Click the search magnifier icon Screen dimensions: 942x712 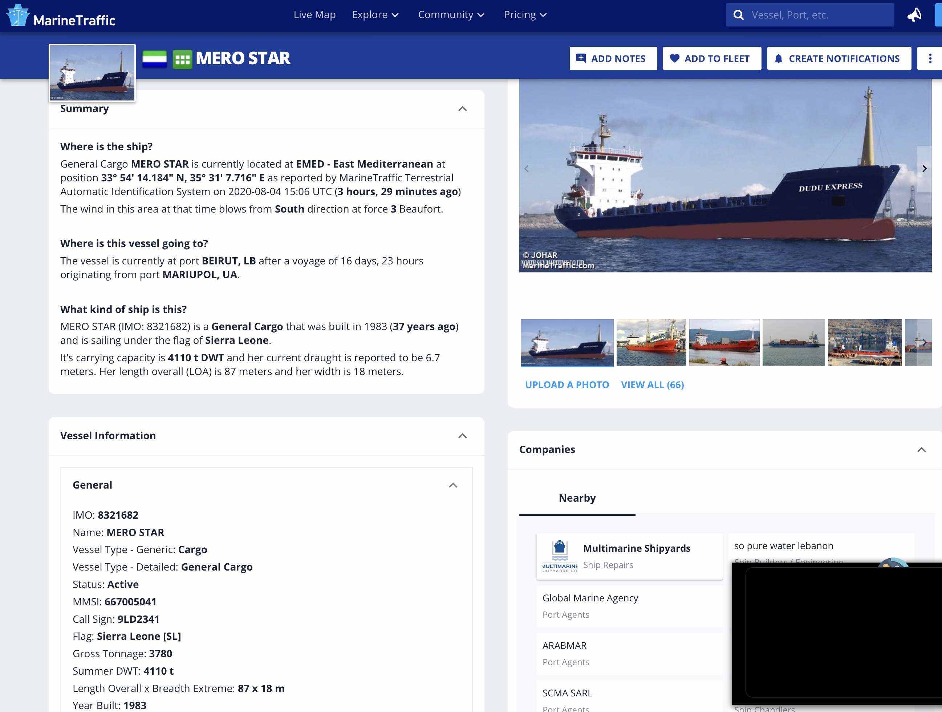(738, 15)
